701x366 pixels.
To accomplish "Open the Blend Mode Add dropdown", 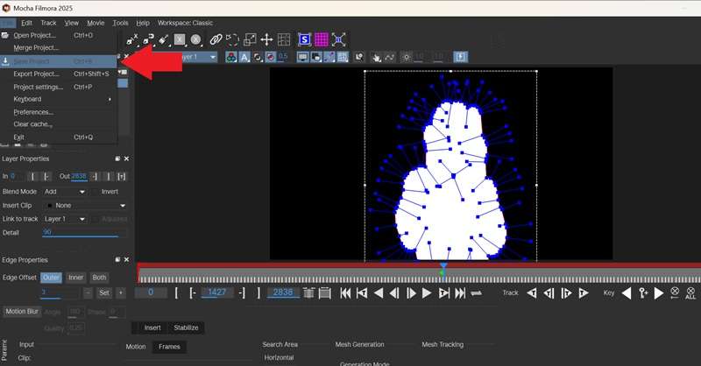I will 65,191.
